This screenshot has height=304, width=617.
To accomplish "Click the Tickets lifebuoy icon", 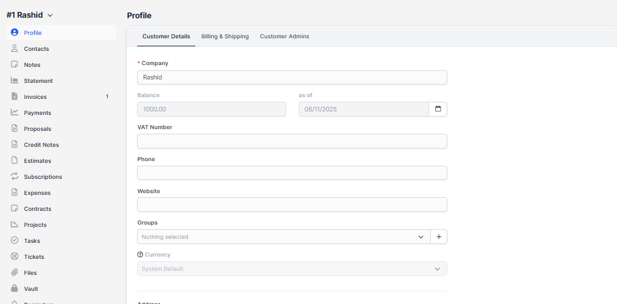I will pos(15,257).
